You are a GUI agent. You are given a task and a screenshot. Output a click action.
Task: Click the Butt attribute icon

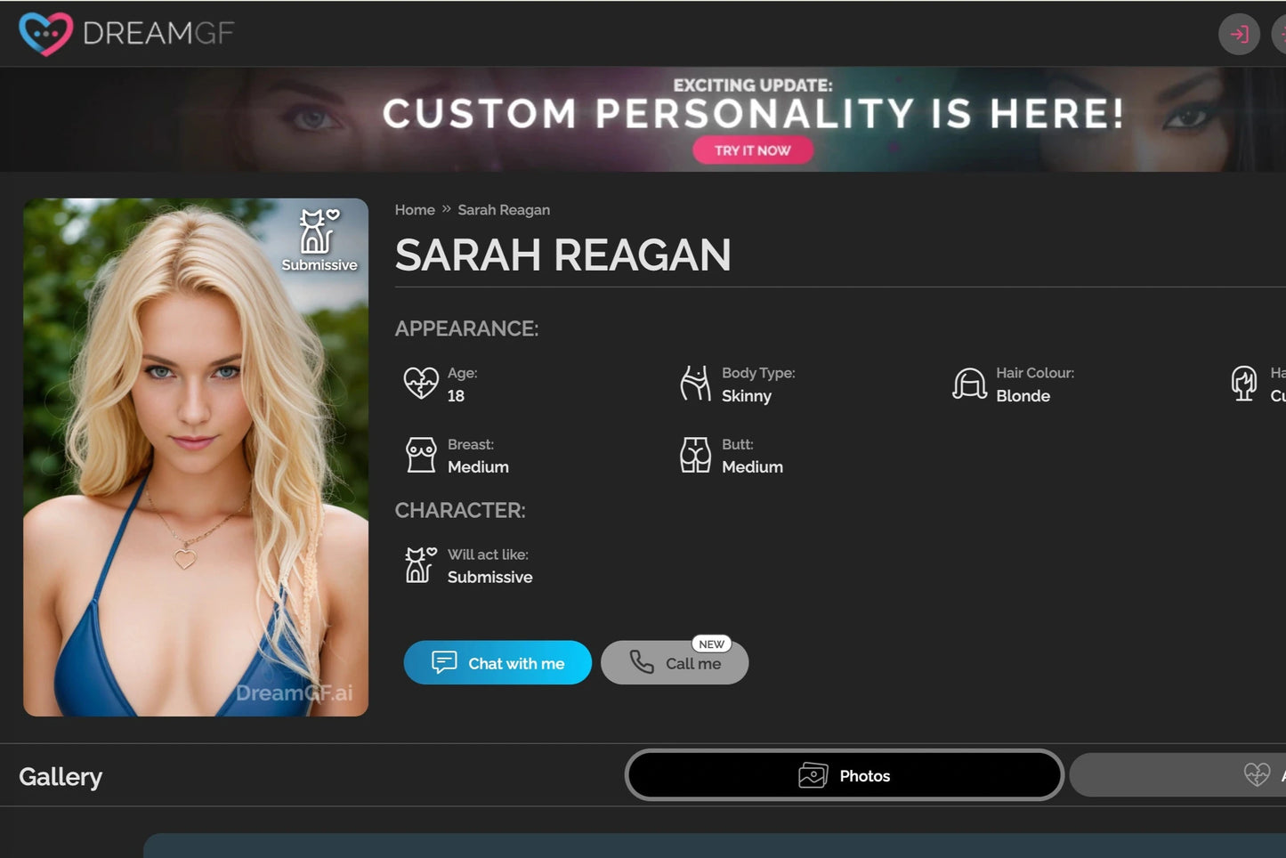point(695,455)
